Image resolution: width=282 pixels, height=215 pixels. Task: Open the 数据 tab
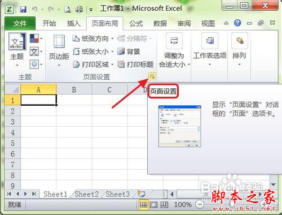(x=160, y=24)
